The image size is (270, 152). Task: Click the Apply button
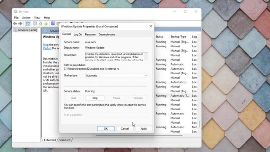tap(144, 128)
